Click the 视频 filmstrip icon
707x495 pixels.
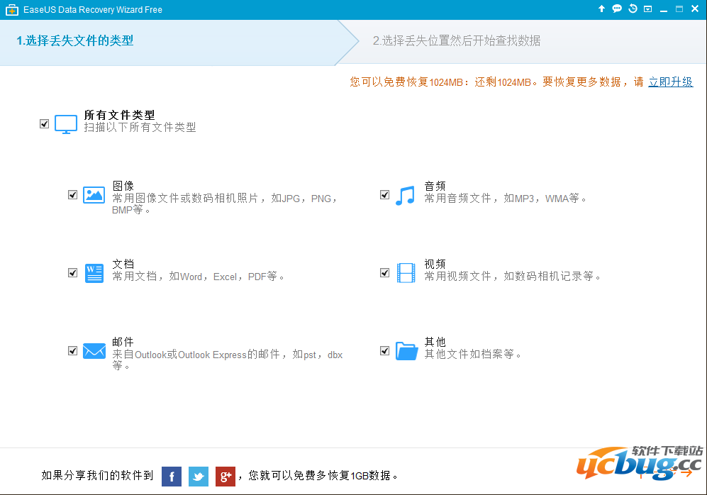(405, 272)
